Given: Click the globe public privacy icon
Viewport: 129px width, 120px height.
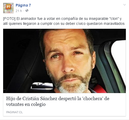Looking at the screenshot, I should pyautogui.click(x=27, y=11).
